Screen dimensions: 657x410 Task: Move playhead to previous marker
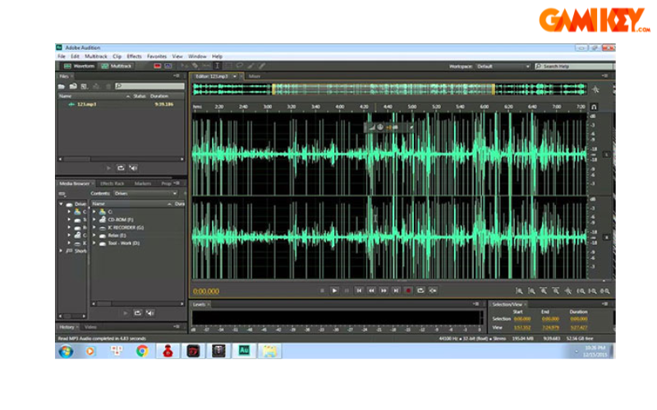[x=359, y=290]
